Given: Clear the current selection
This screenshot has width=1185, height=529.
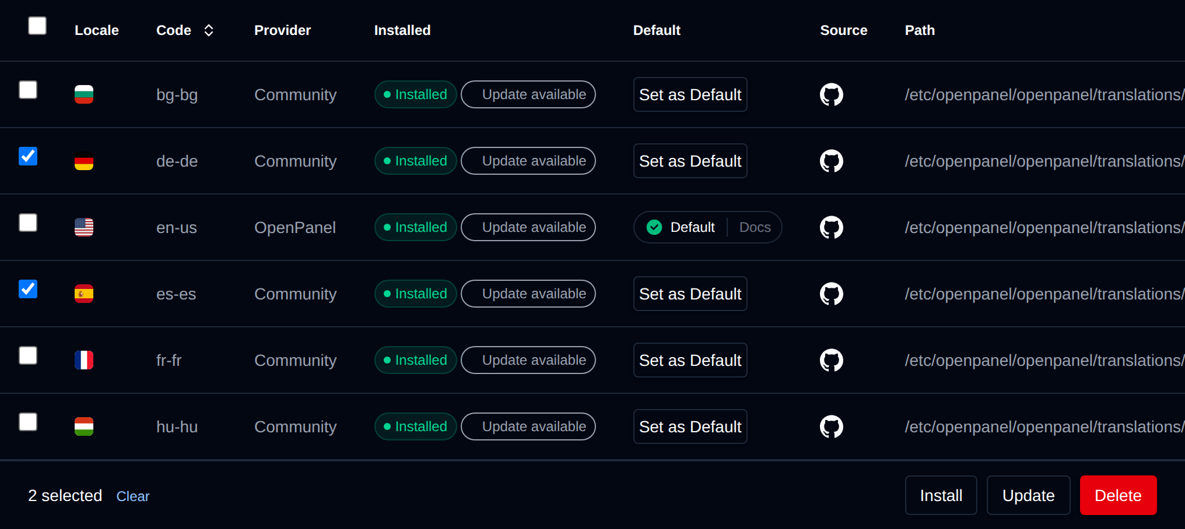Looking at the screenshot, I should click(x=133, y=496).
